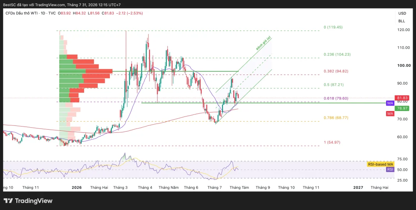This screenshot has width=416, height=210.
Task: Select the 0.618 (79.60) Fibonacci level label
Action: pos(336,98)
